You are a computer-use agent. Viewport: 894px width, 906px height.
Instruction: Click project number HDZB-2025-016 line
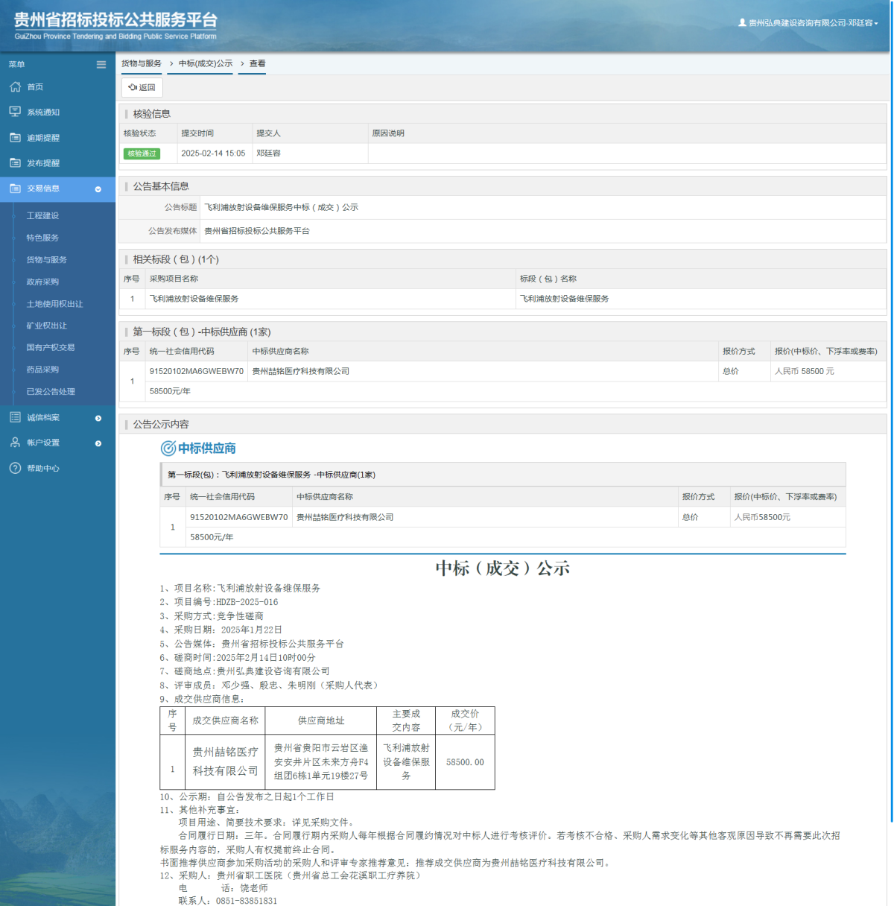pyautogui.click(x=219, y=602)
